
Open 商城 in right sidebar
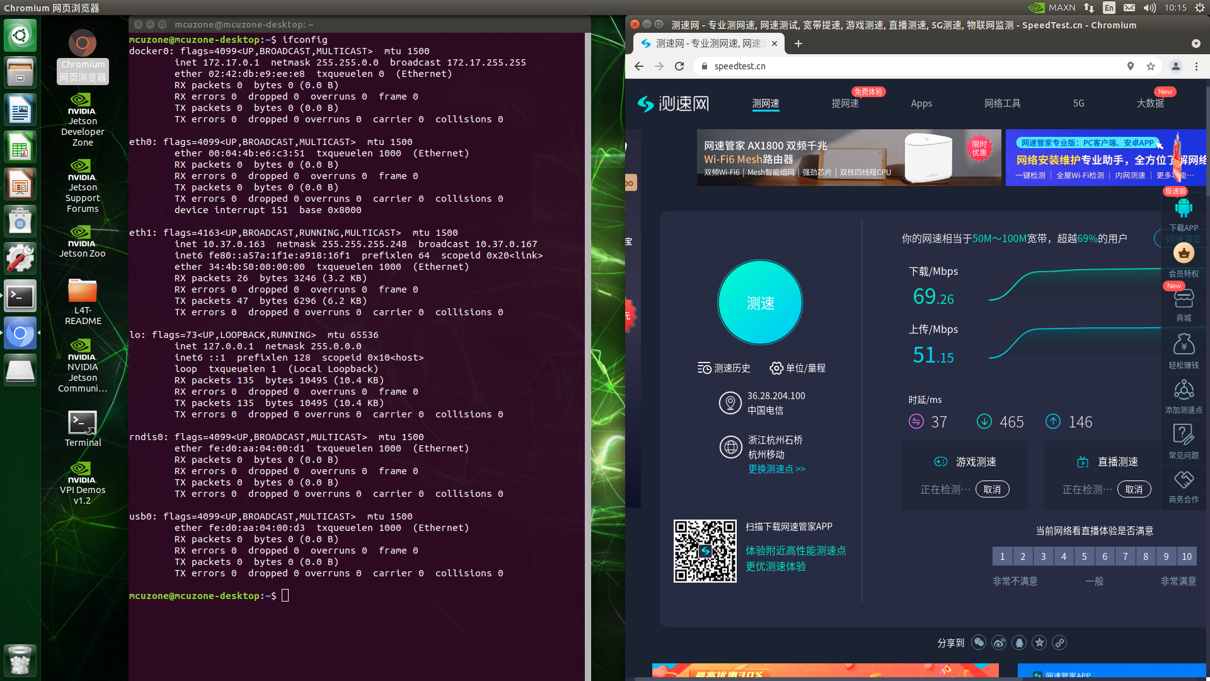click(x=1184, y=305)
